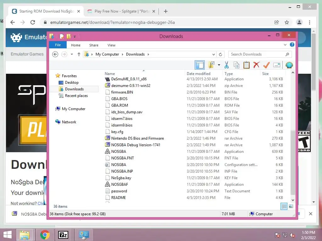Bookmark this page with the star icon
322x241 pixels.
287,22
